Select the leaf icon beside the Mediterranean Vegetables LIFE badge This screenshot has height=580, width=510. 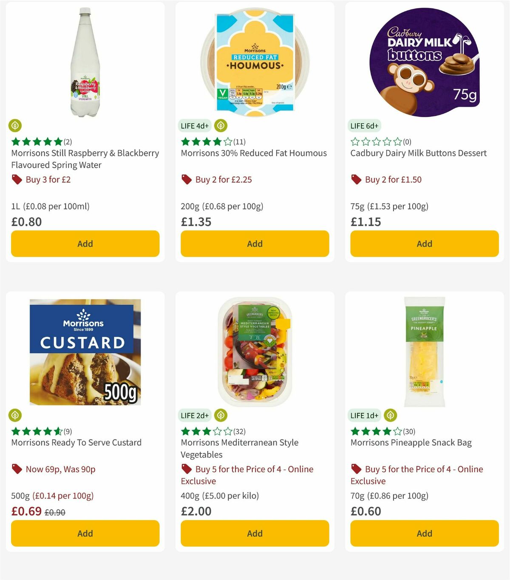click(x=221, y=415)
